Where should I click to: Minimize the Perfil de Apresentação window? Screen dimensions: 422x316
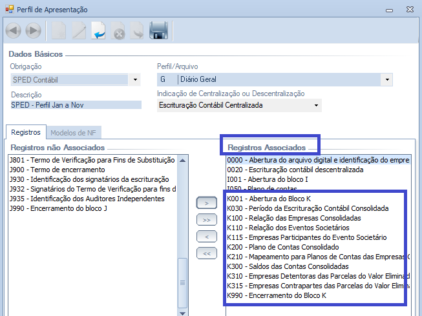point(389,10)
